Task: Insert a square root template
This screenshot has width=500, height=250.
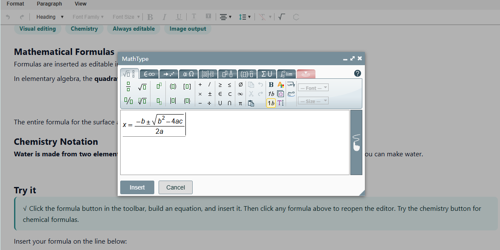Action: click(142, 86)
